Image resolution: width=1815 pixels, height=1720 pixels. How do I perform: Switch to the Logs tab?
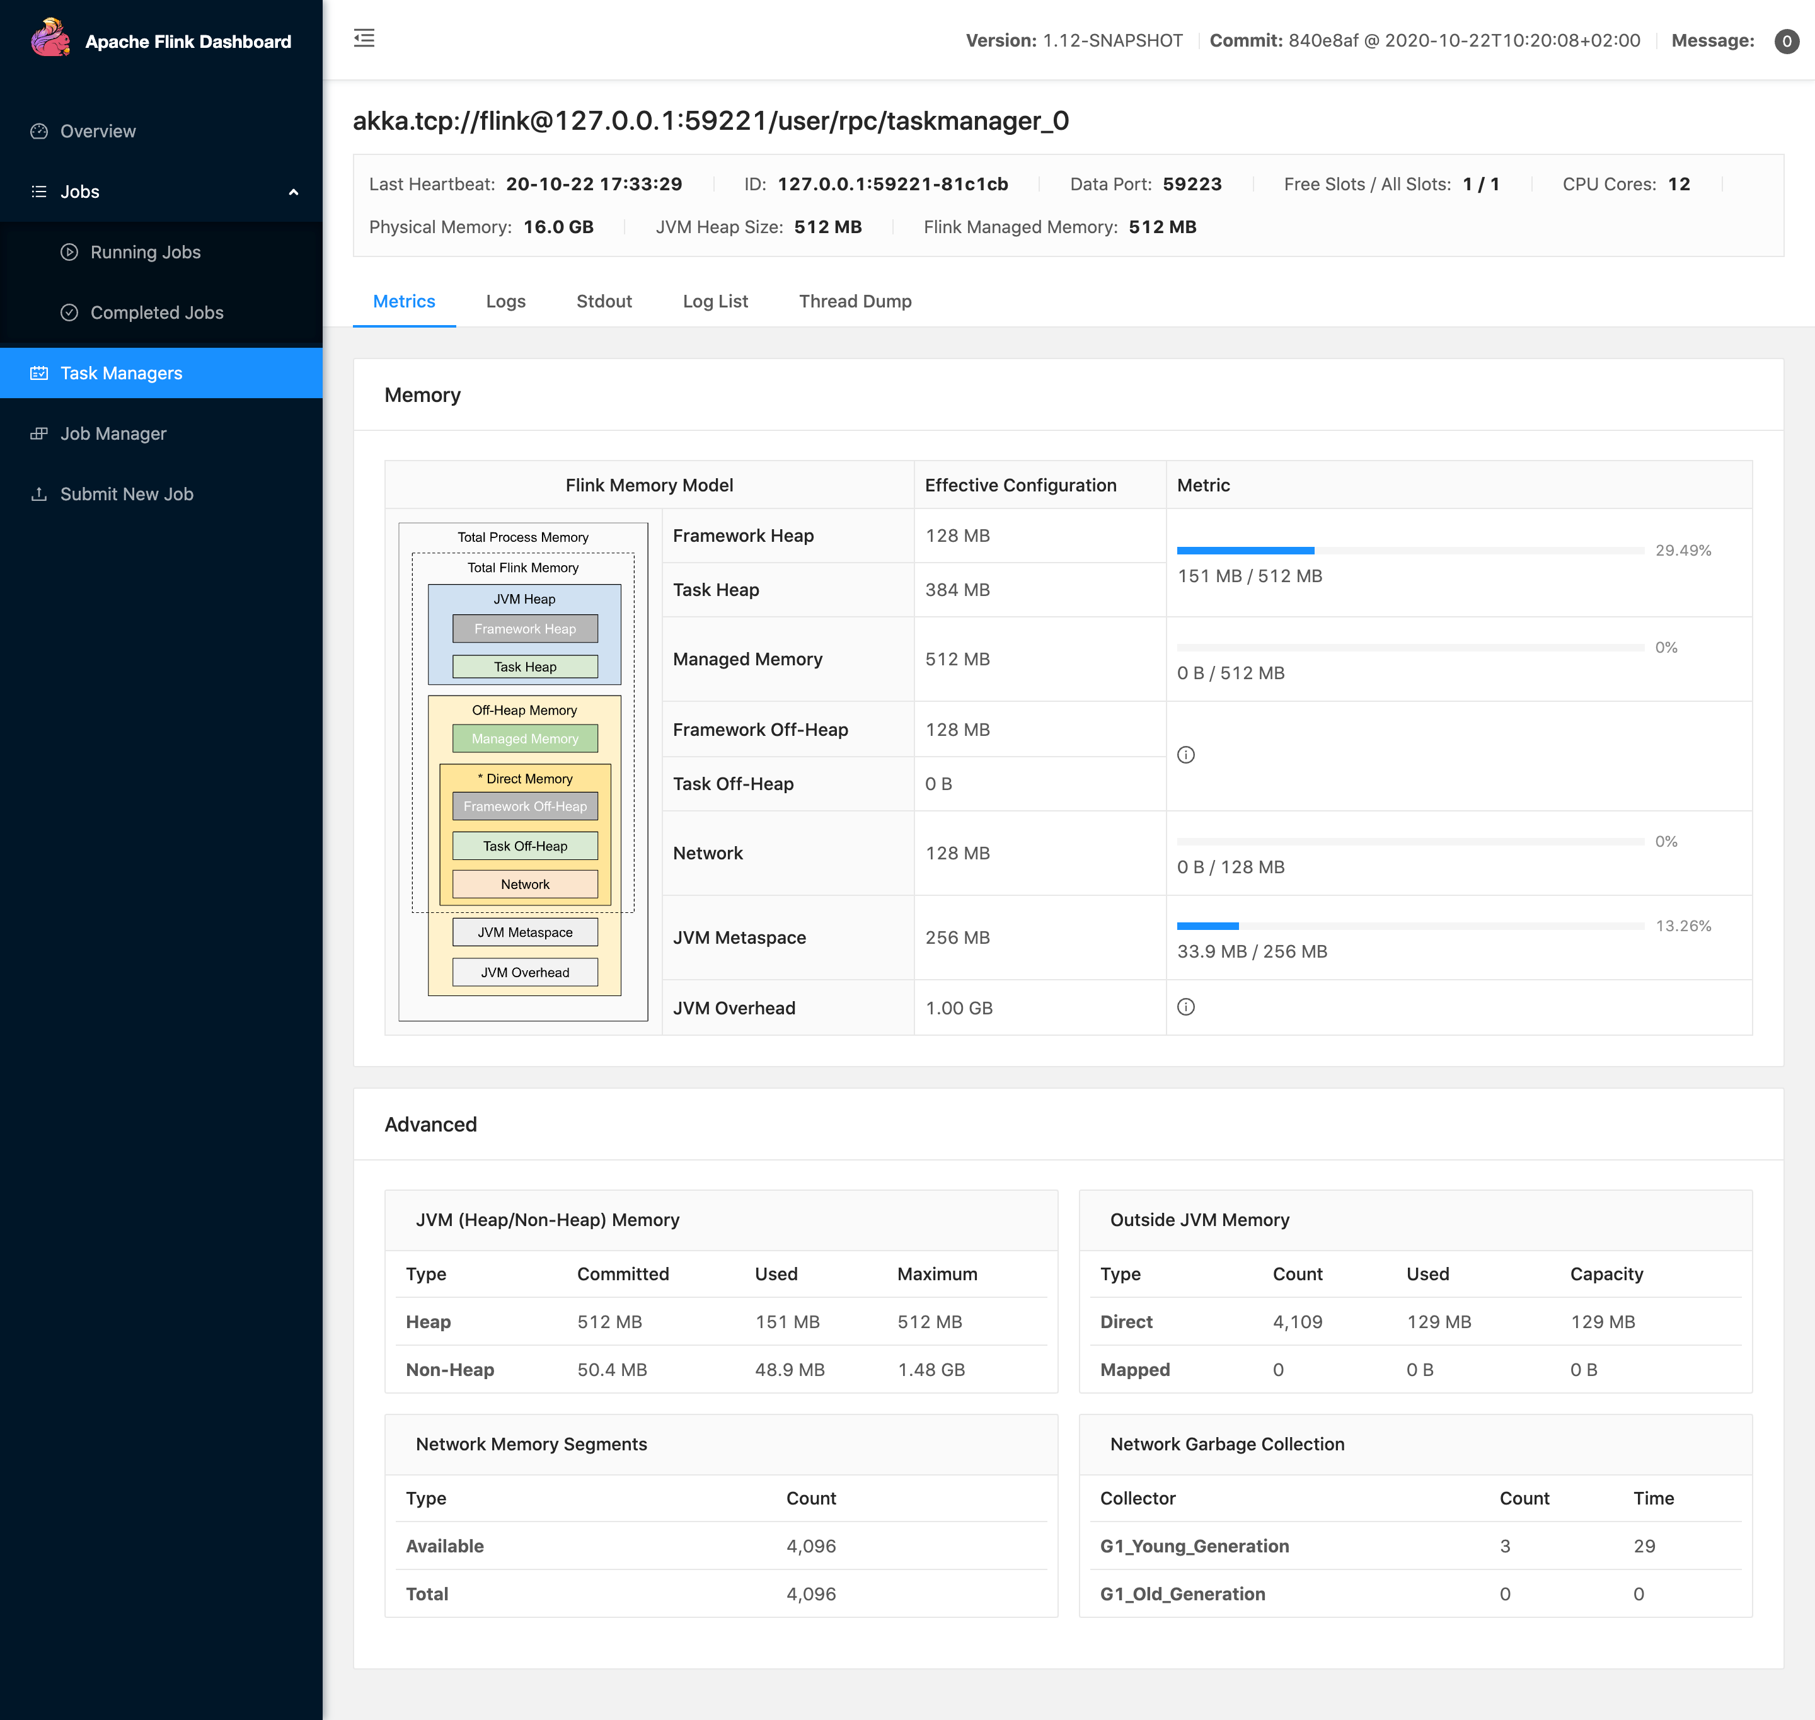pyautogui.click(x=505, y=302)
